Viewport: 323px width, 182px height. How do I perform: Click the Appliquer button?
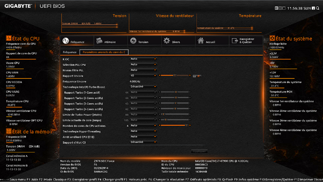point(199,151)
